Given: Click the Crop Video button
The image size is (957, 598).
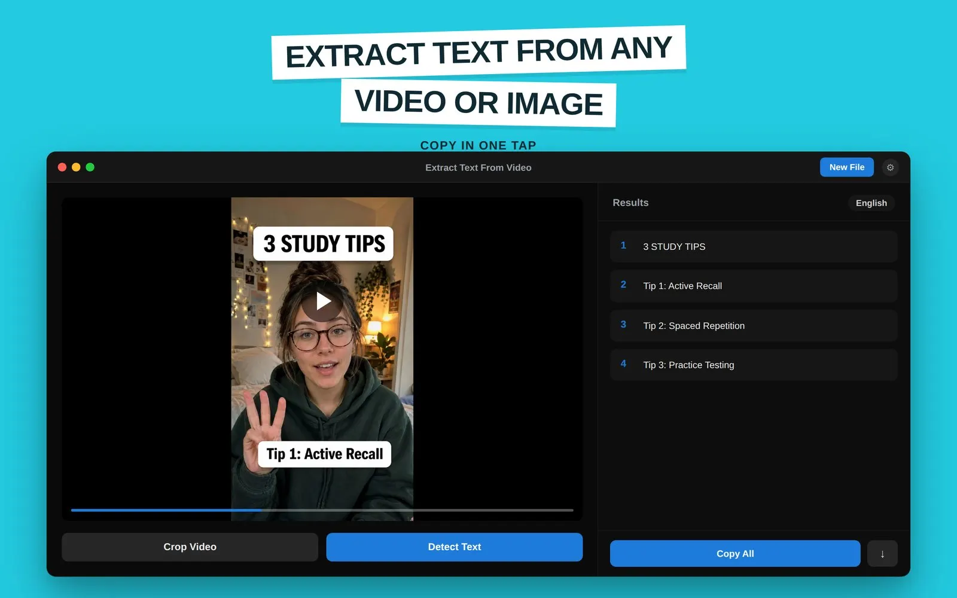Looking at the screenshot, I should [x=190, y=547].
